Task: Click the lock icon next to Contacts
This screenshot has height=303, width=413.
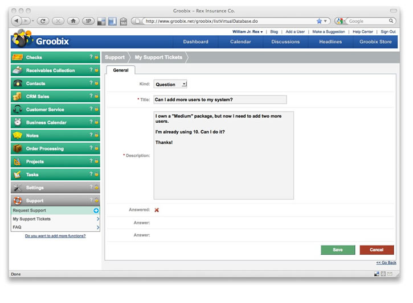Action: (96, 83)
